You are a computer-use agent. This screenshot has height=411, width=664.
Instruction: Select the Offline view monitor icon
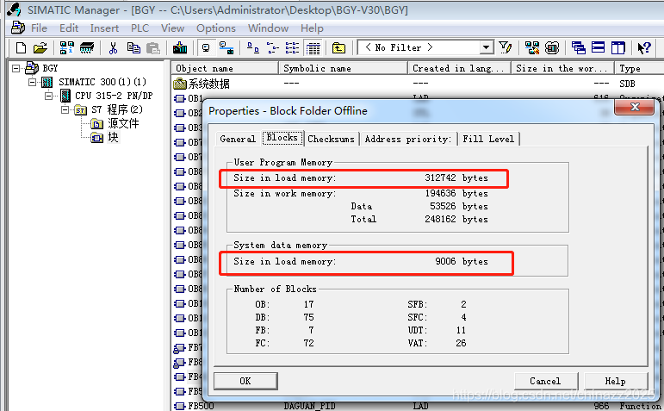206,48
